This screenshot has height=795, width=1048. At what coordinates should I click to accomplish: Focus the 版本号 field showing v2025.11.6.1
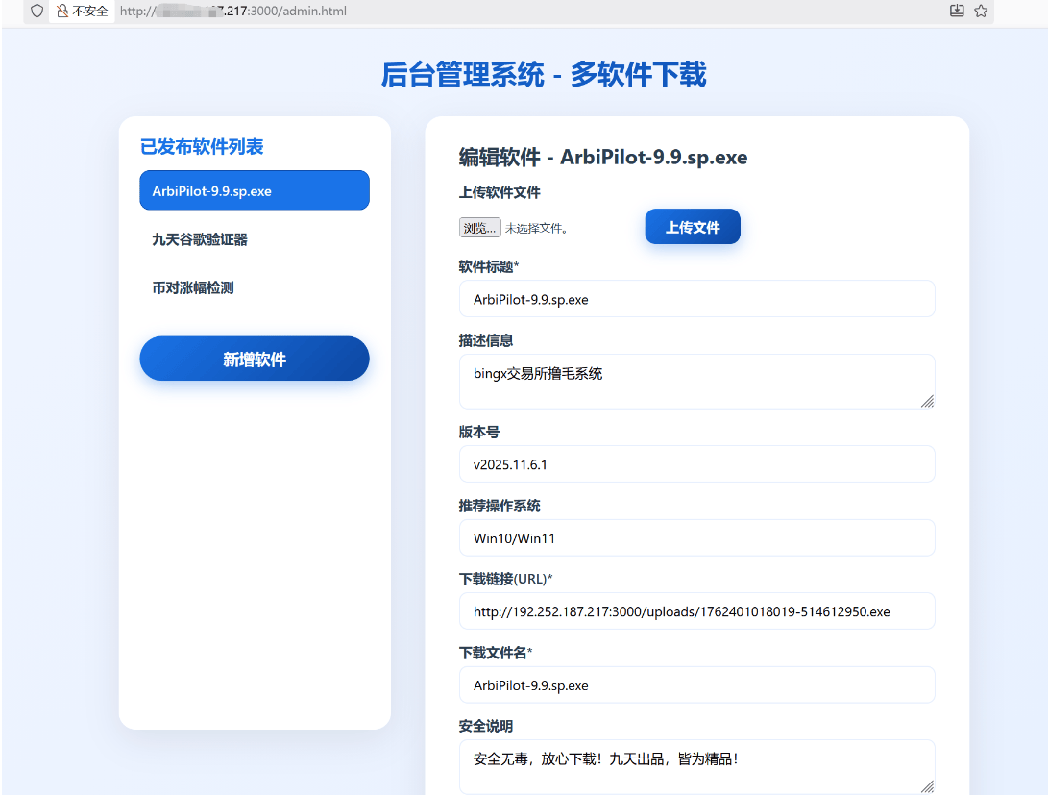[696, 464]
